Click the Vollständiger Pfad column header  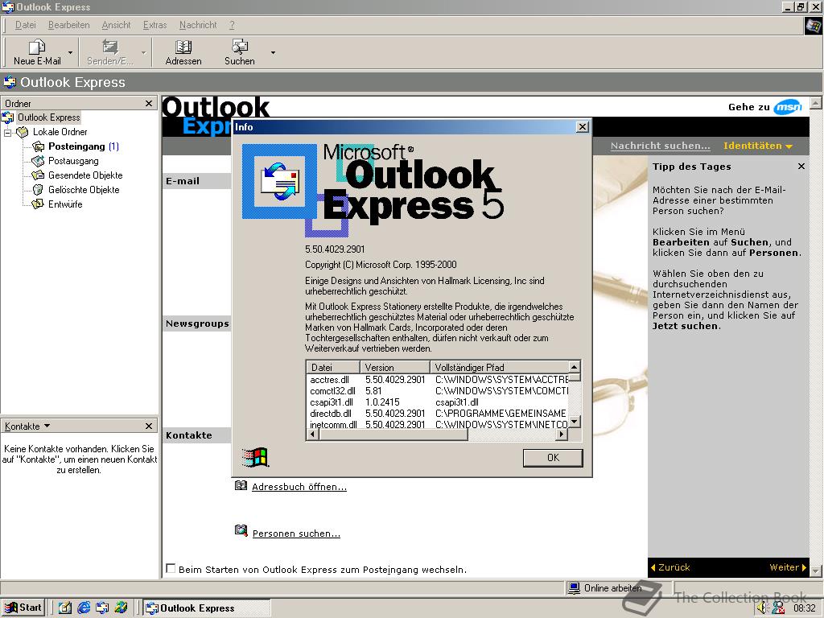pyautogui.click(x=499, y=367)
